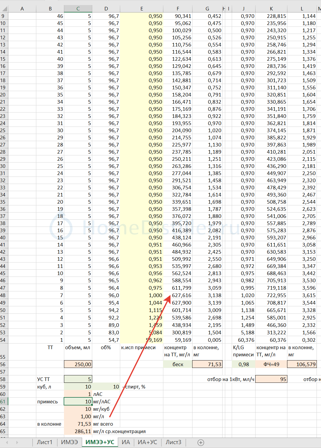
Task: Switch to the Лист1 sheet tab
Action: pyautogui.click(x=45, y=442)
